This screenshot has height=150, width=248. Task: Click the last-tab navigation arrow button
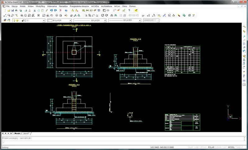click(x=11, y=133)
